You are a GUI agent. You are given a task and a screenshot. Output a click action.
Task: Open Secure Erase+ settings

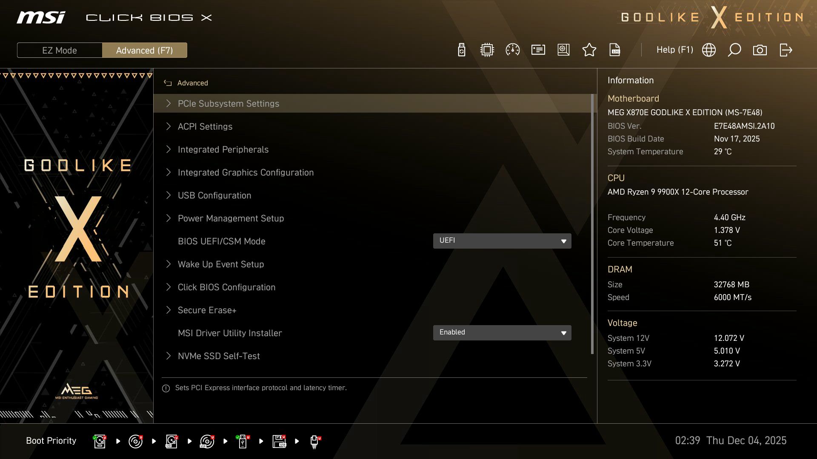pyautogui.click(x=207, y=310)
